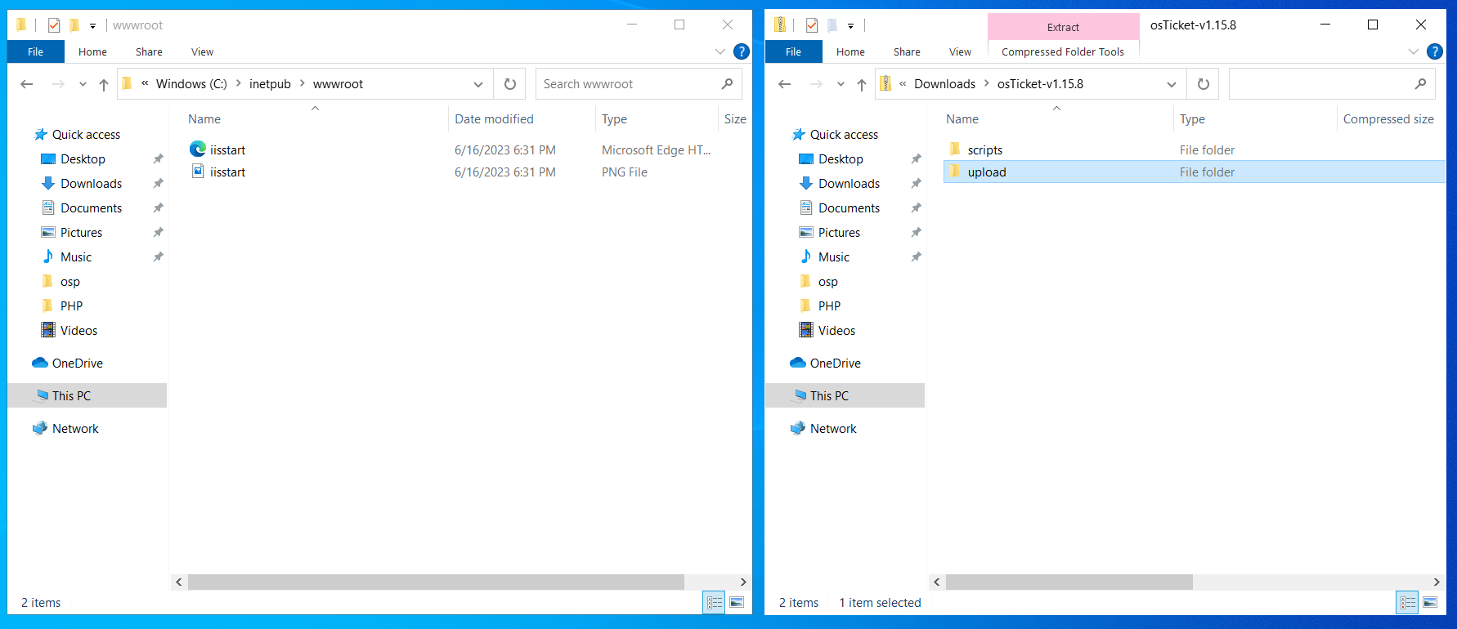The width and height of the screenshot is (1457, 629).
Task: Open address history dropdown in osTicket window
Action: (x=1172, y=84)
